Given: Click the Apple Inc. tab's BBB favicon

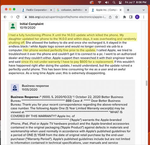Looking at the screenshot, I should point(93,10).
